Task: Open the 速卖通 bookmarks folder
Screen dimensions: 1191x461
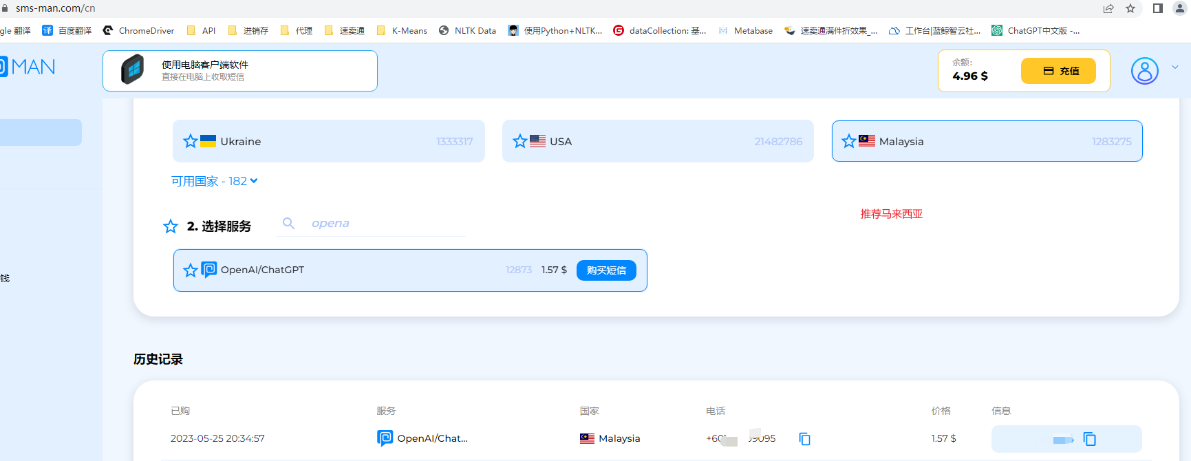Action: [344, 30]
